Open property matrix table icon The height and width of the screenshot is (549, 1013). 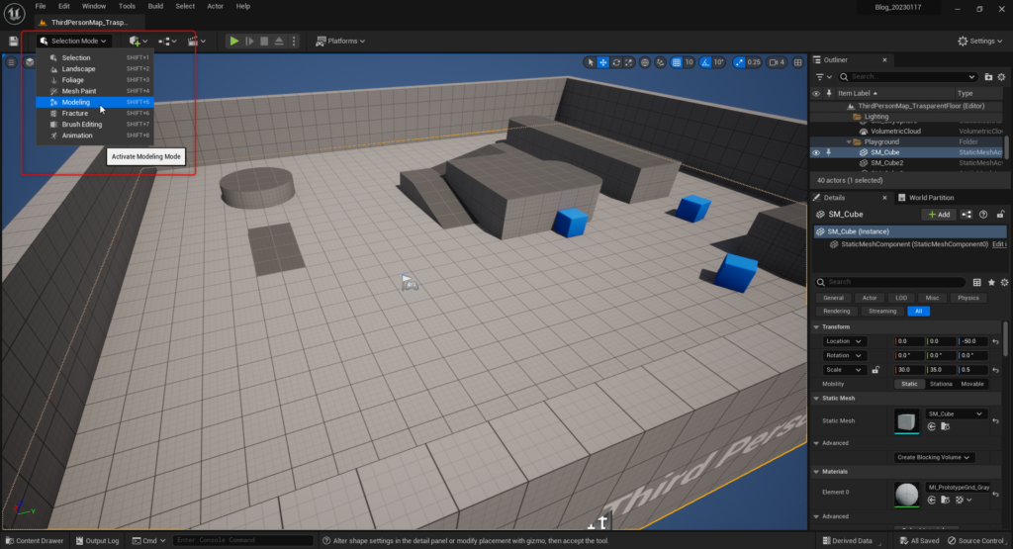pyautogui.click(x=976, y=282)
